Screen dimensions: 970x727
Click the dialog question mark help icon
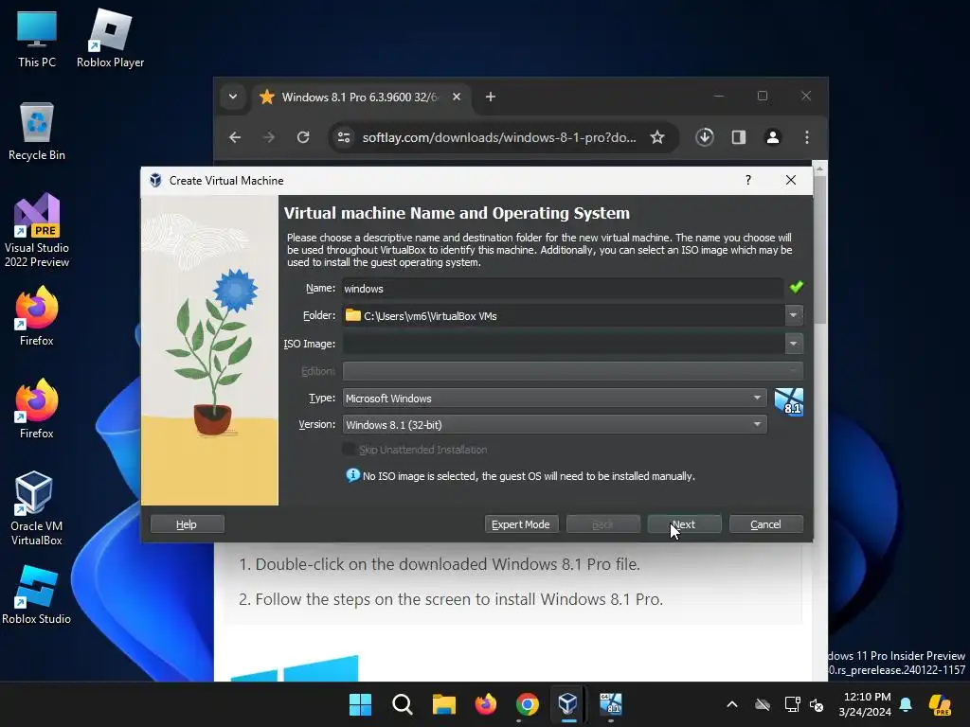click(x=748, y=180)
